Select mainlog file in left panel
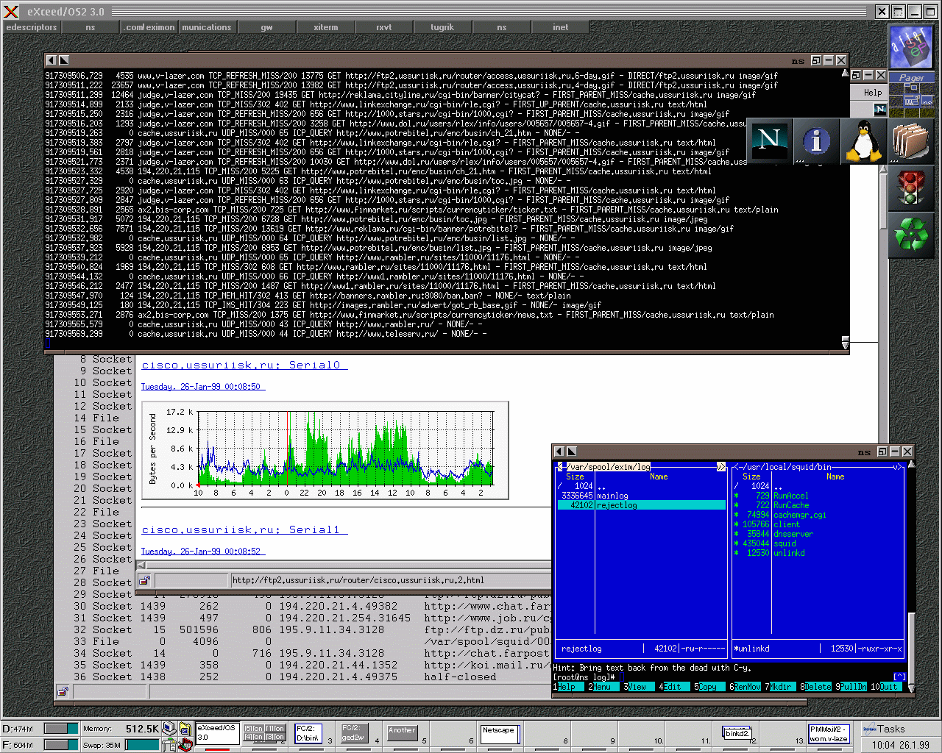 pos(642,496)
